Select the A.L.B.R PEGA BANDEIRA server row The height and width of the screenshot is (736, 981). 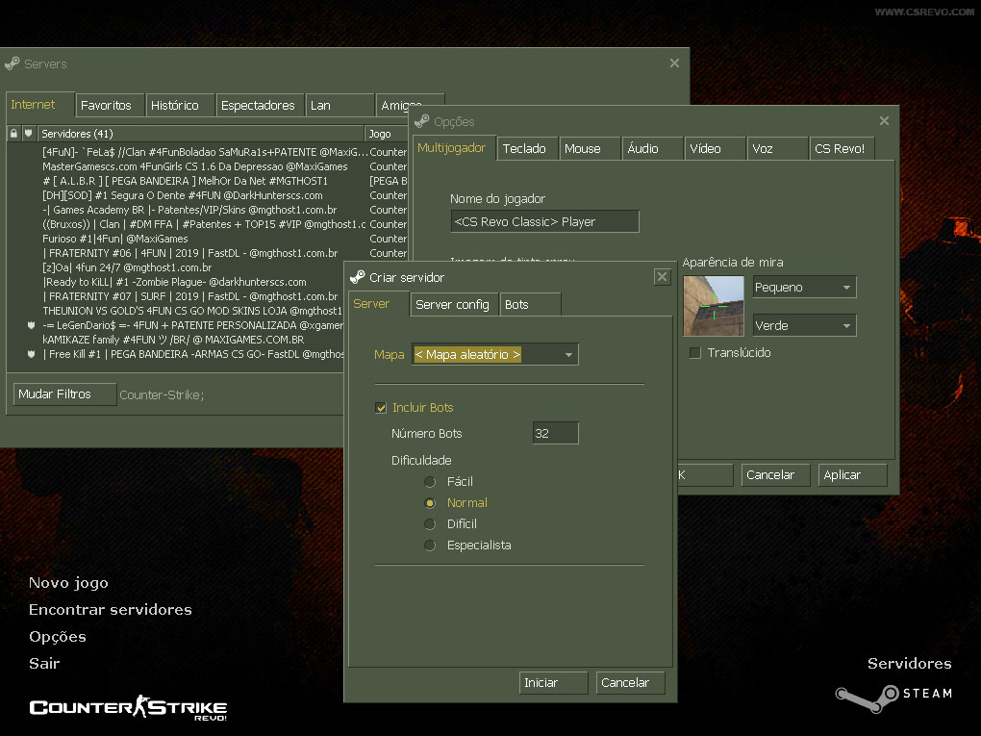[207, 181]
